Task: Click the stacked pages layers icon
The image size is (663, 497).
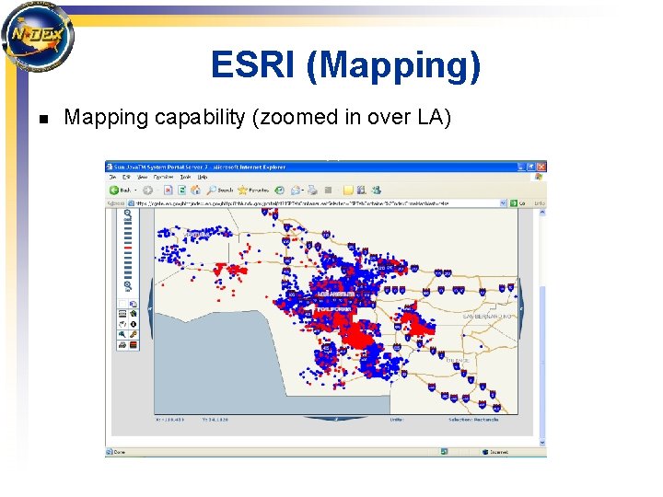Action: point(134,304)
